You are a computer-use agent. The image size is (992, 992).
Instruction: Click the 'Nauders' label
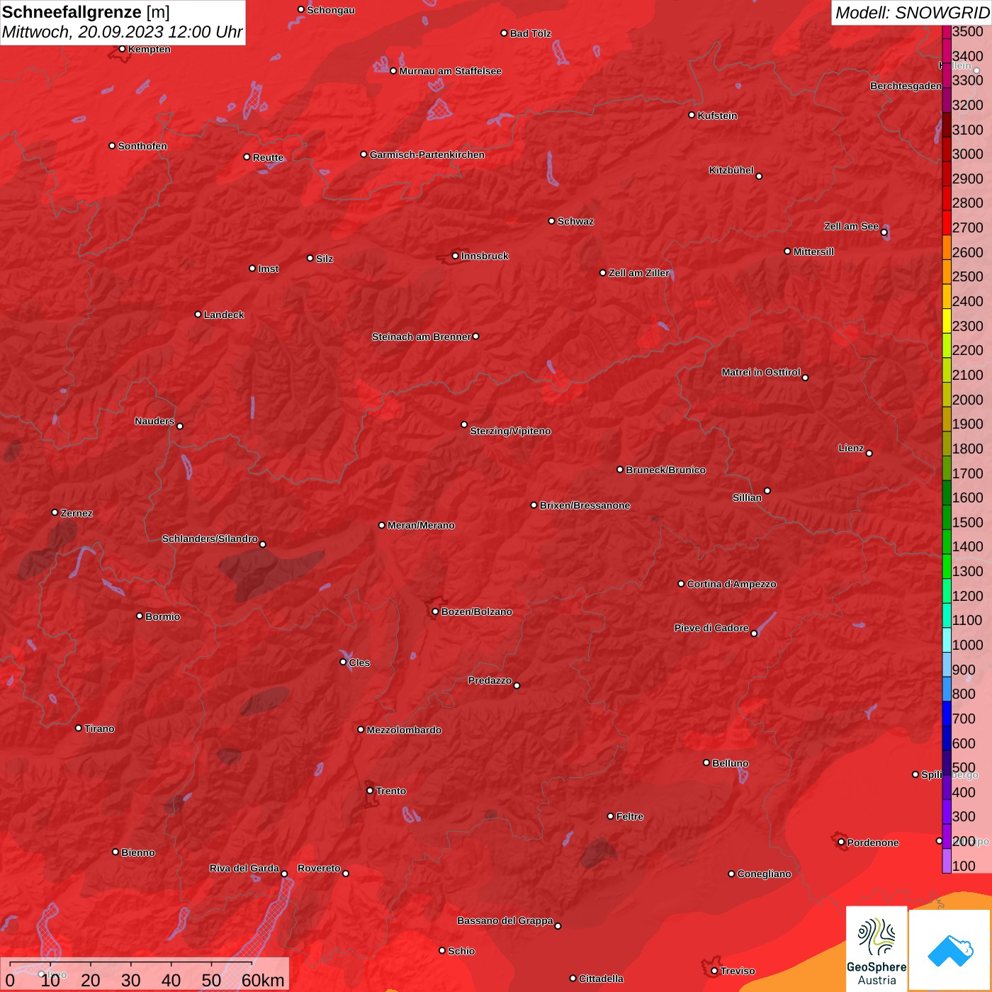(154, 421)
